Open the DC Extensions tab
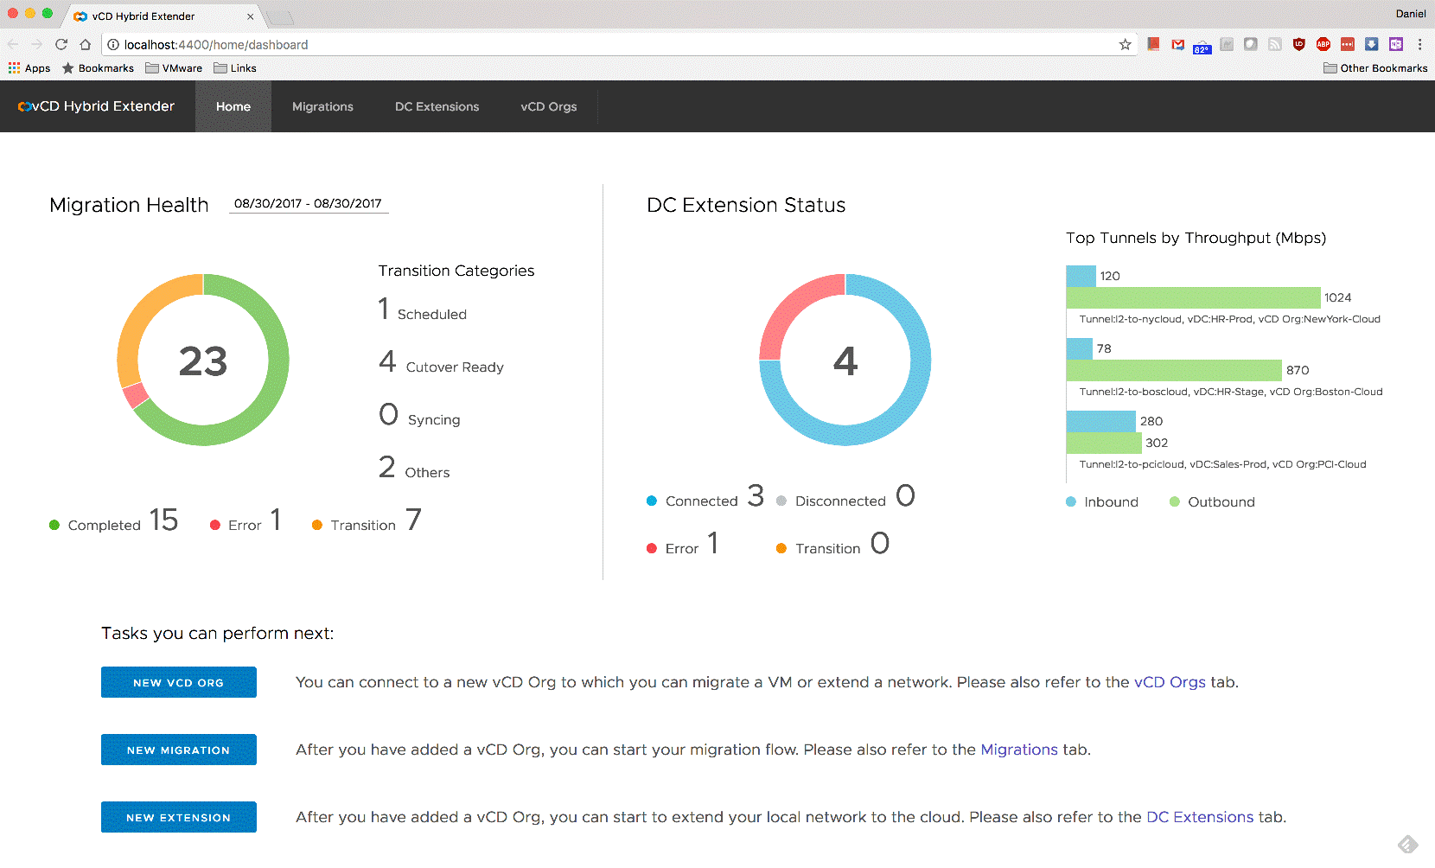1435x868 pixels. pyautogui.click(x=437, y=106)
